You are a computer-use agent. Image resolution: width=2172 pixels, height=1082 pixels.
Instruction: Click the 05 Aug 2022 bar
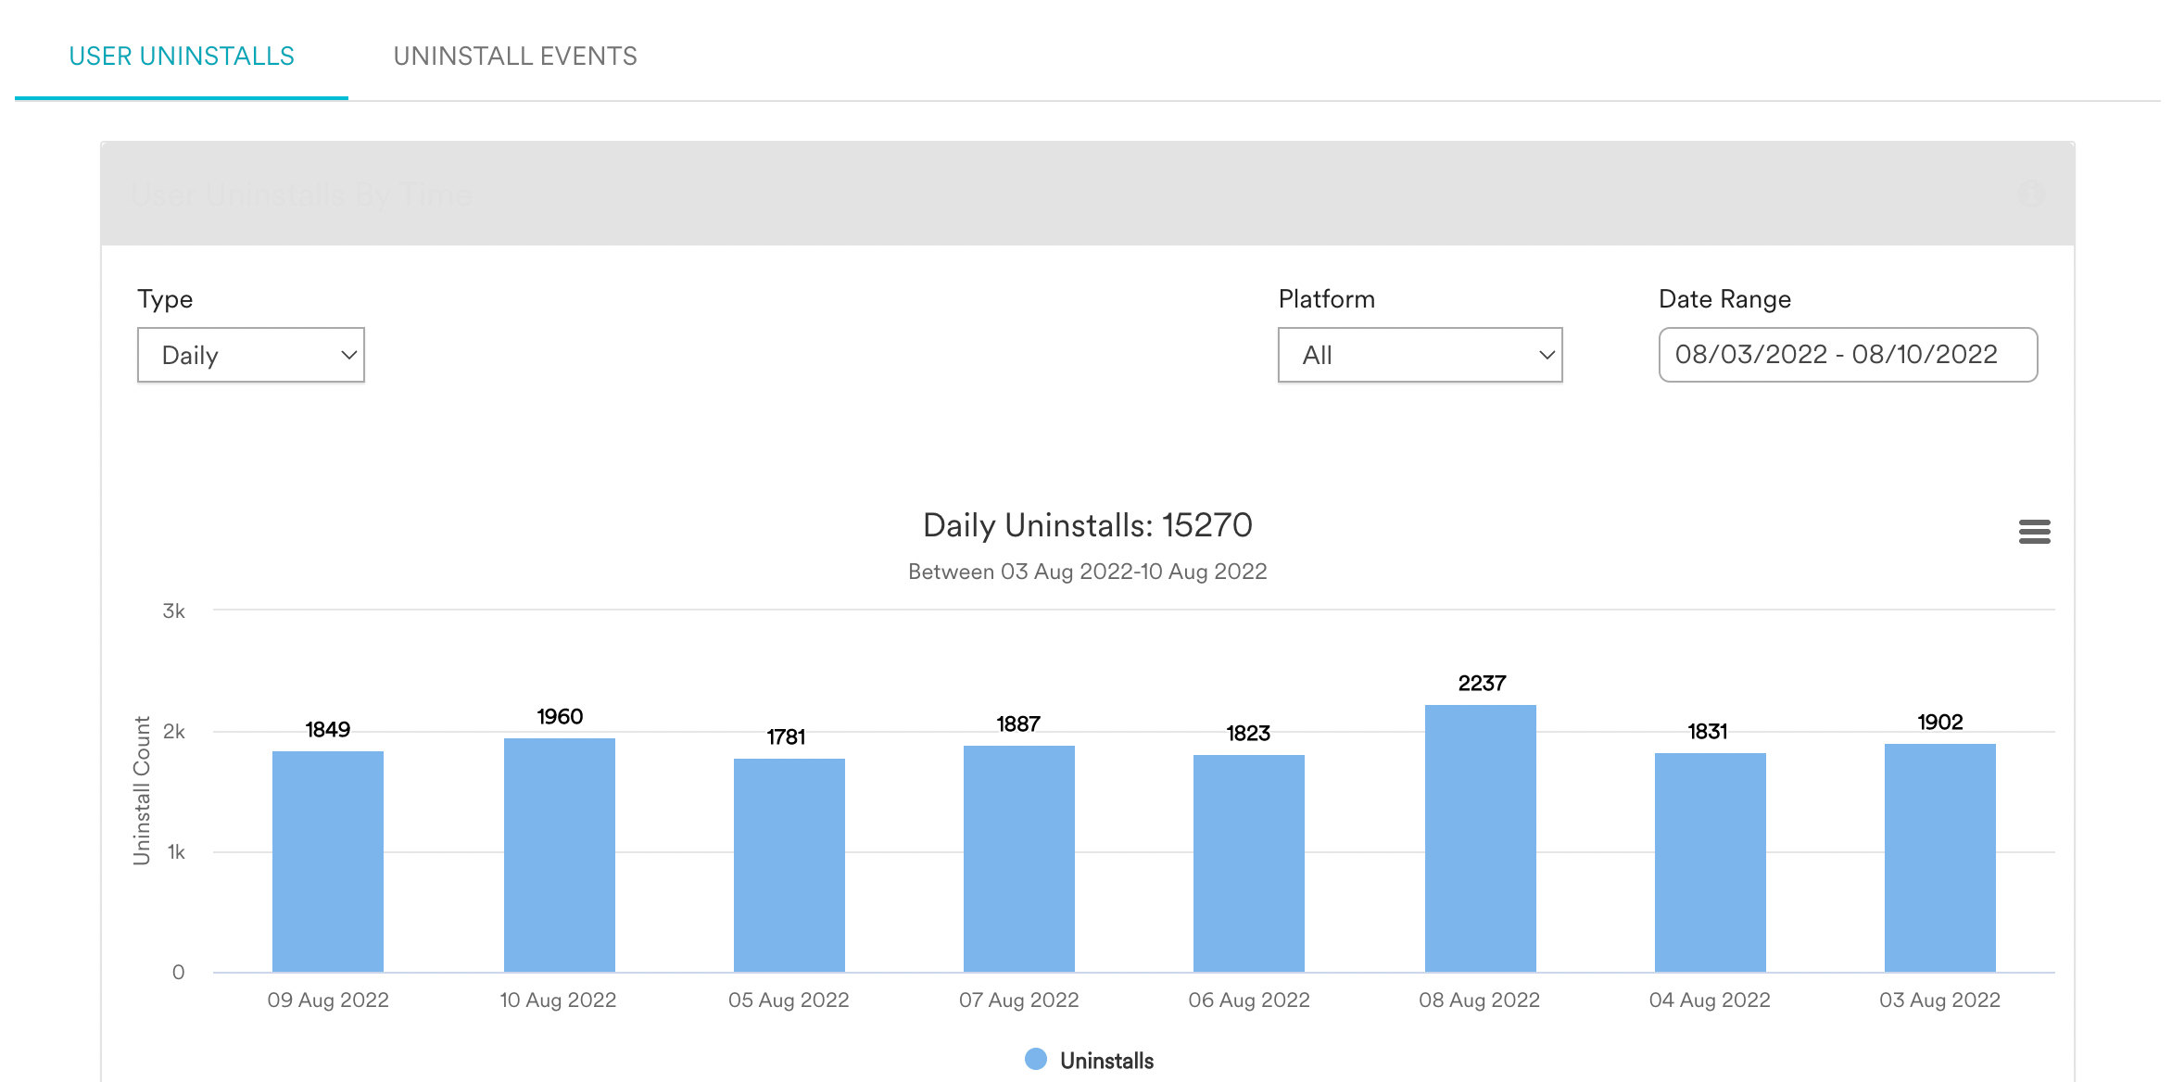pyautogui.click(x=789, y=864)
